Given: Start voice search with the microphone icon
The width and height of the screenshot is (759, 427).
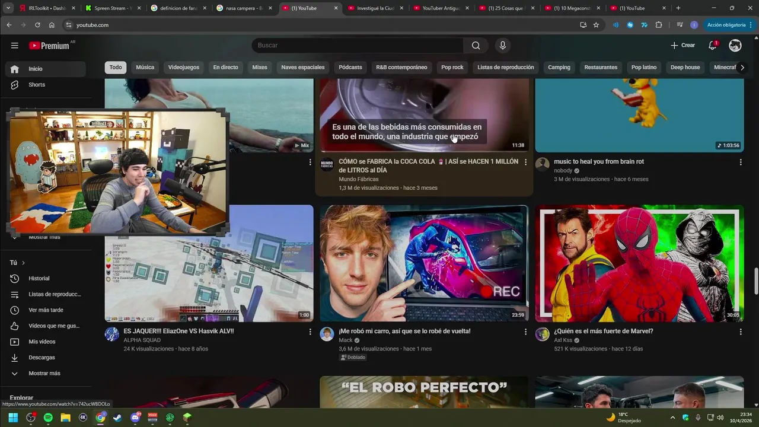Looking at the screenshot, I should pos(503,46).
